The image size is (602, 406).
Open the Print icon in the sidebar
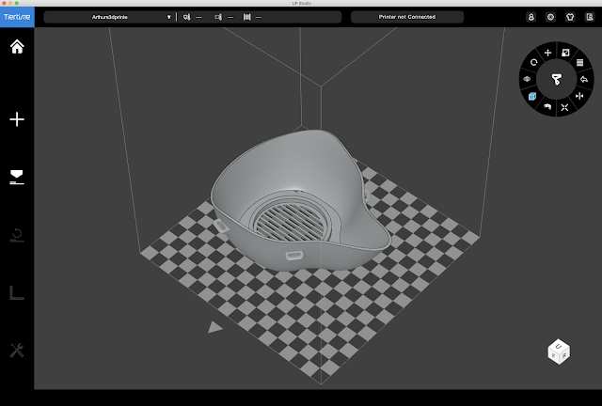point(16,177)
